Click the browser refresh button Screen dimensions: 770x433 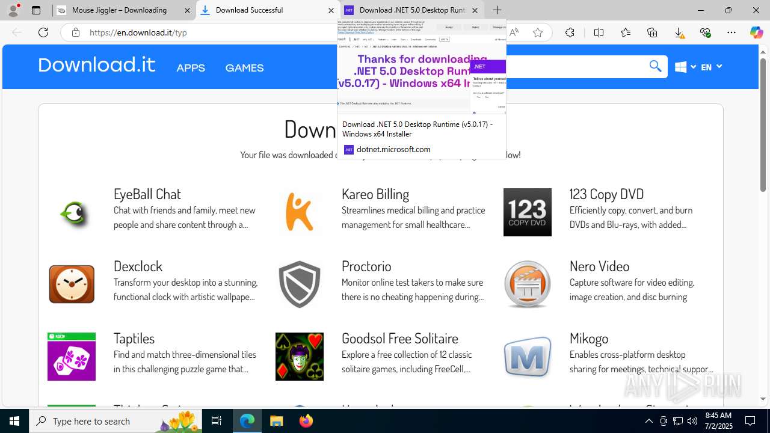tap(43, 32)
